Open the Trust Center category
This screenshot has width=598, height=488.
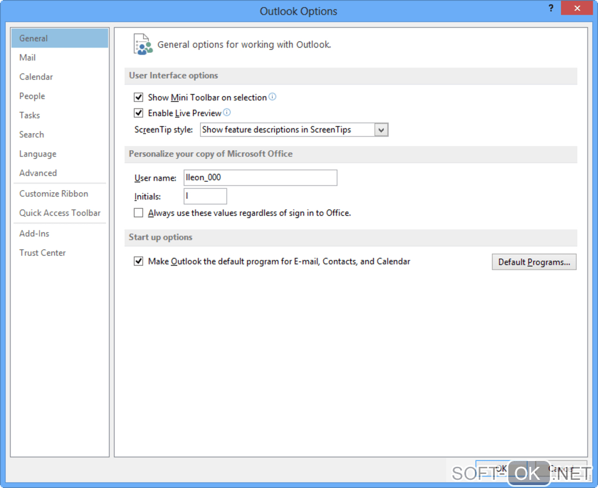pyautogui.click(x=60, y=253)
